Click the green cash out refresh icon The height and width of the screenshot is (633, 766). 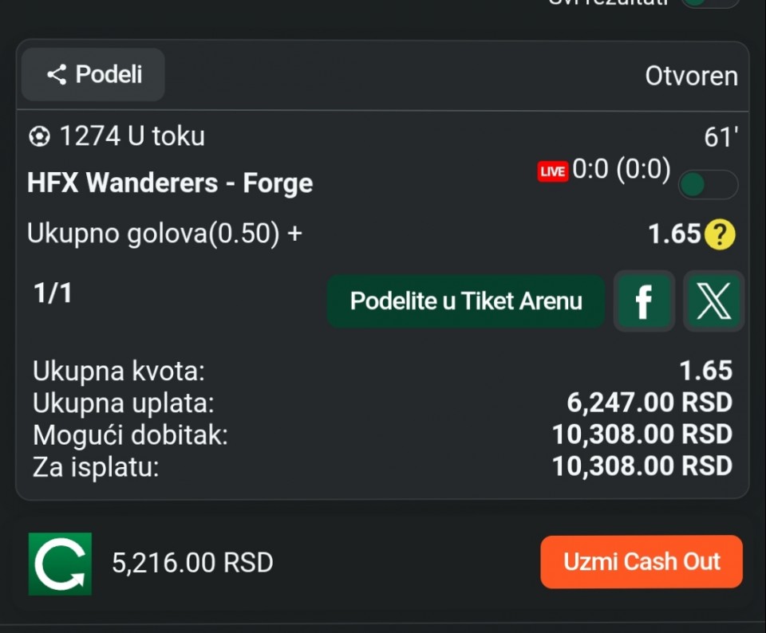[60, 564]
